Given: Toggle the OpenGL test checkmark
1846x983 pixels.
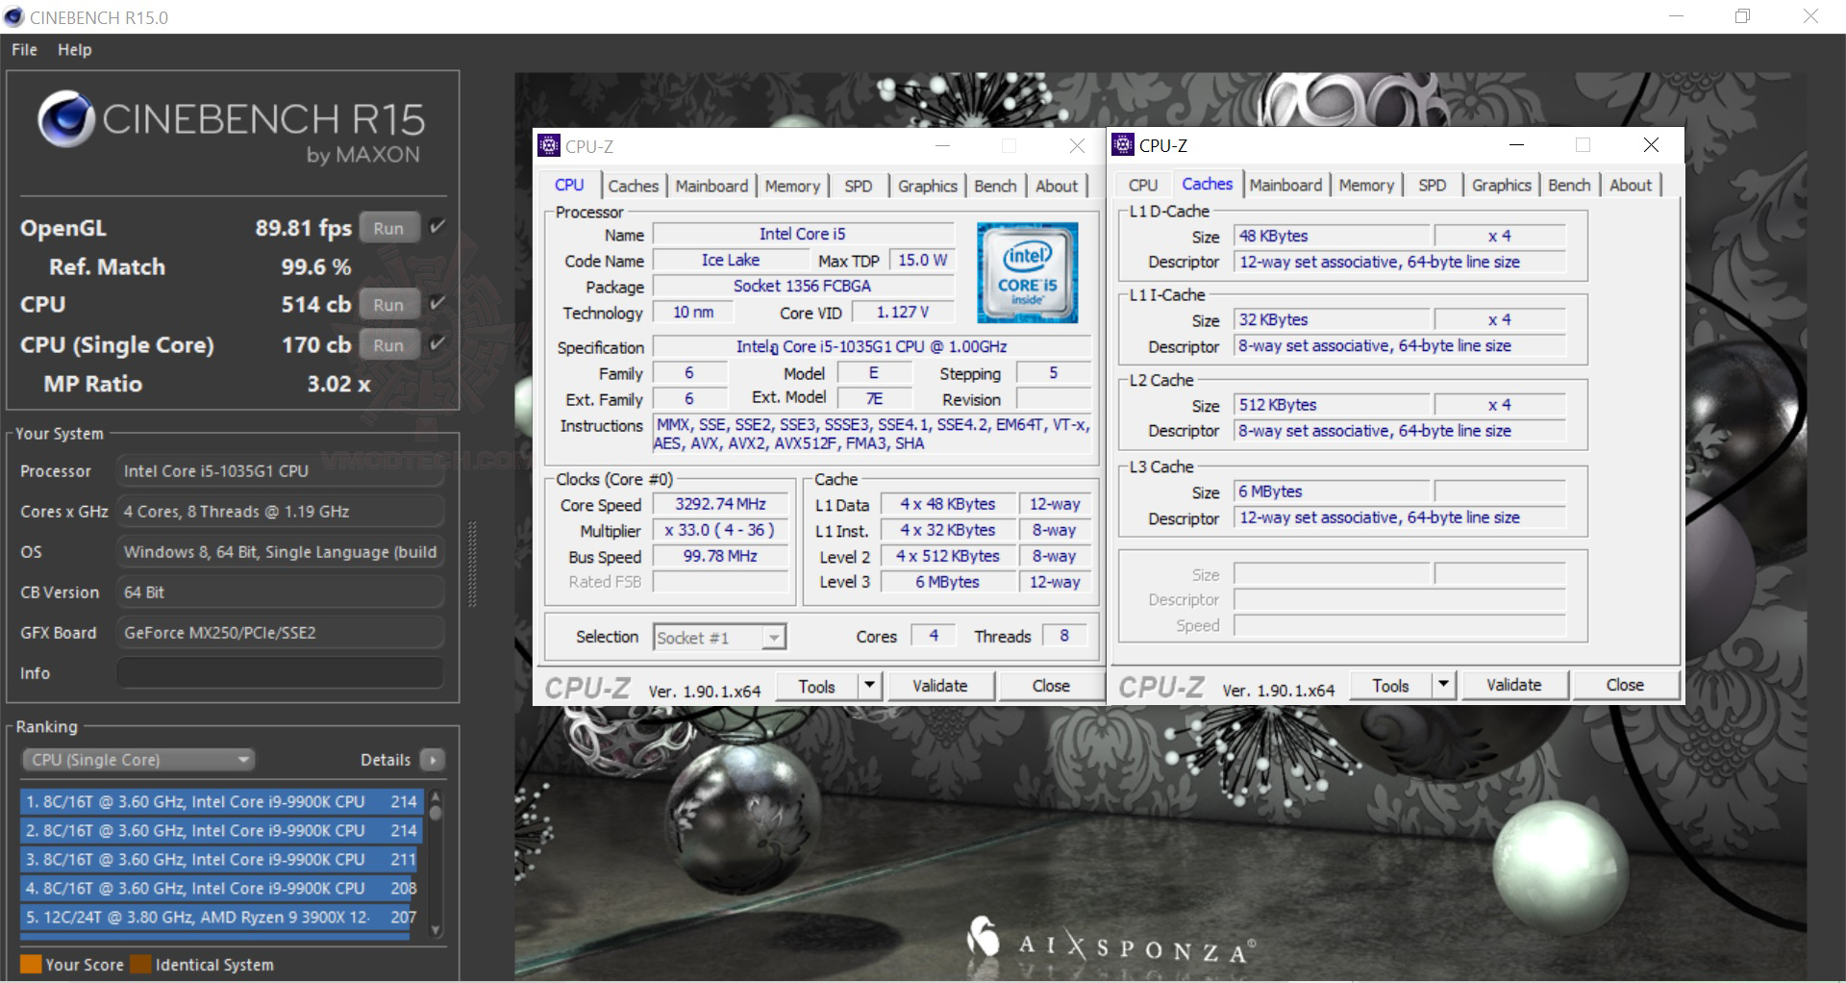Looking at the screenshot, I should 437,227.
